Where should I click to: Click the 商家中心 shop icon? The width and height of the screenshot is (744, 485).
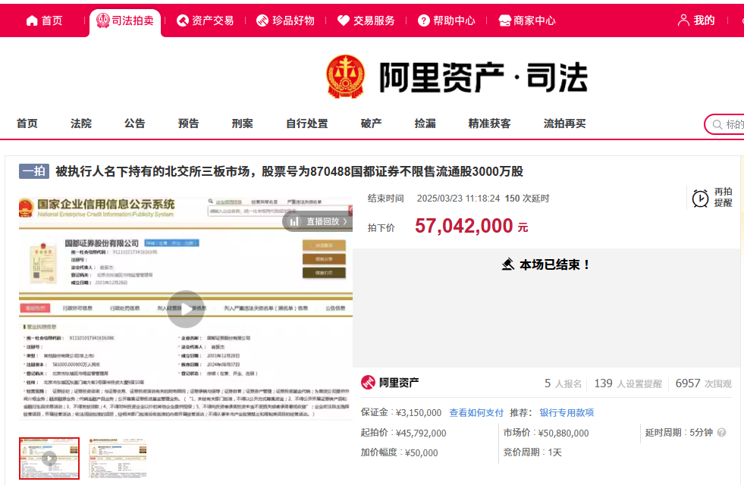(x=505, y=20)
